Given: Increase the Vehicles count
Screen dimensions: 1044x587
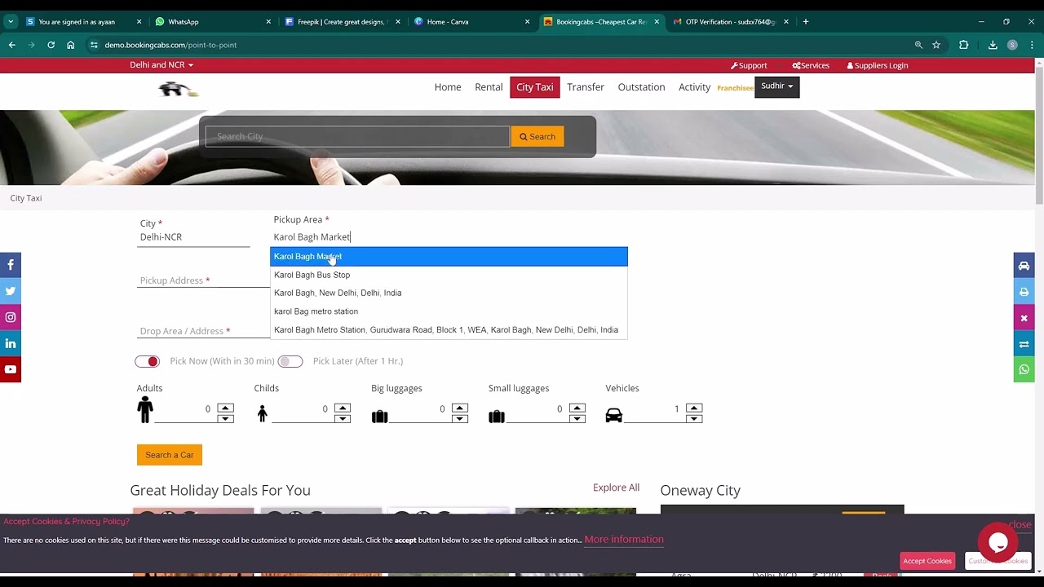Looking at the screenshot, I should (x=694, y=408).
